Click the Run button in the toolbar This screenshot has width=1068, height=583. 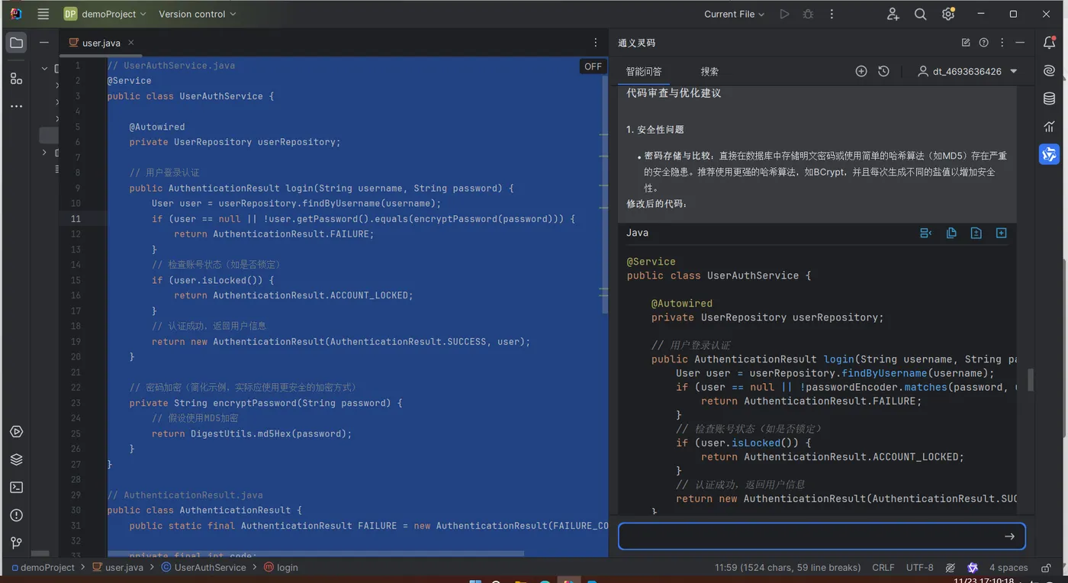(x=784, y=14)
